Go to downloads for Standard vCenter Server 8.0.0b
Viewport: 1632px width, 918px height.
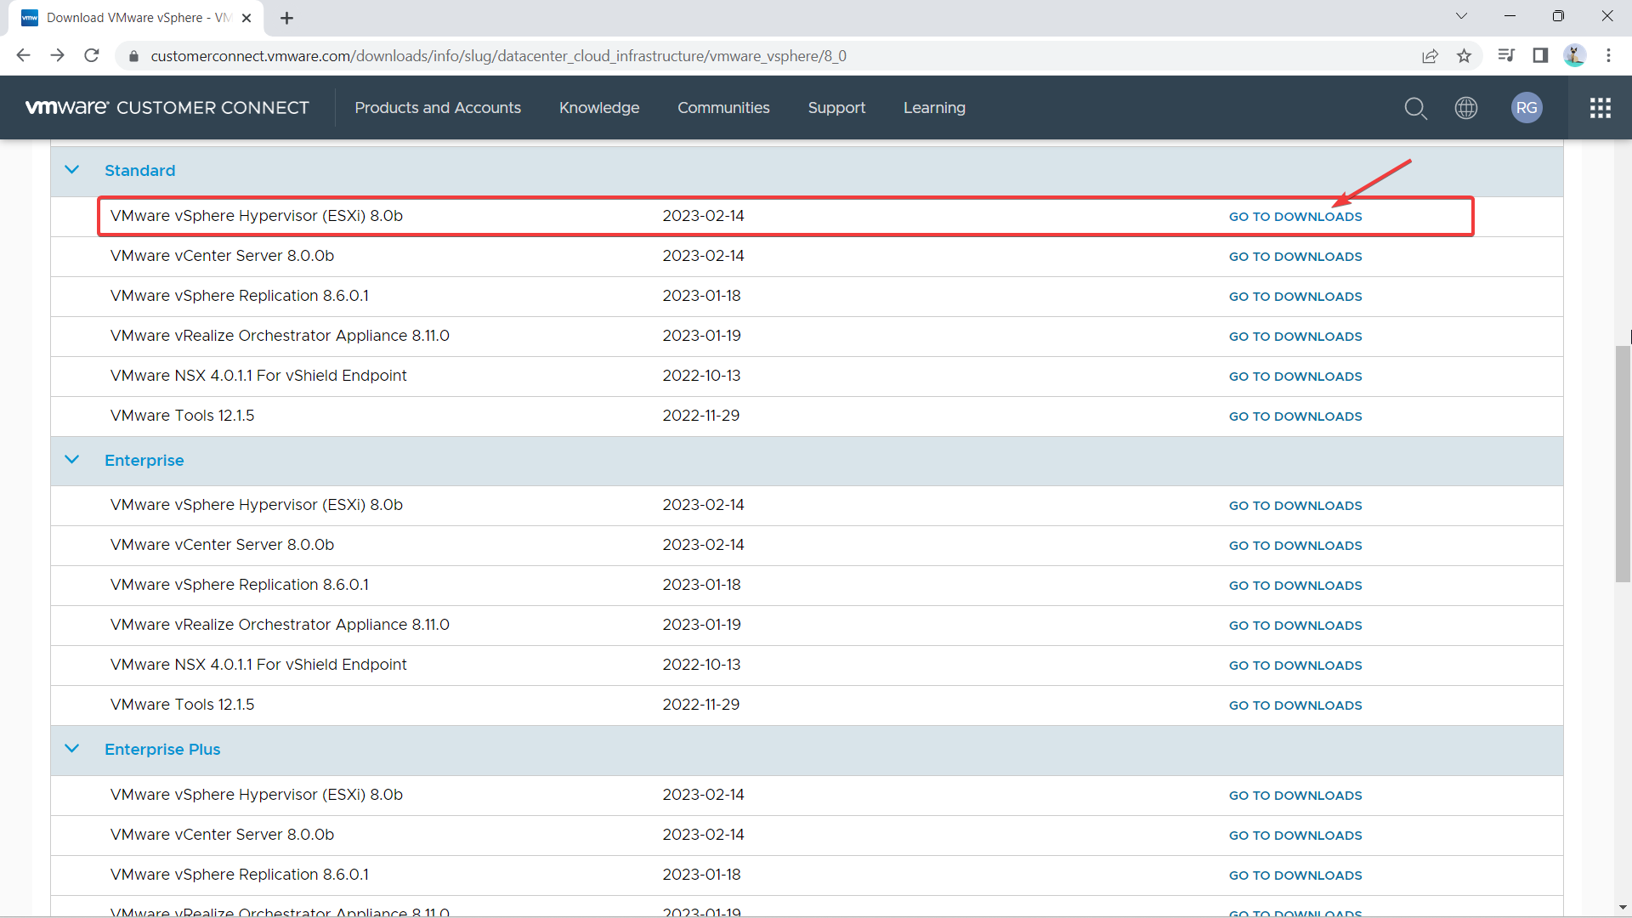coord(1295,257)
